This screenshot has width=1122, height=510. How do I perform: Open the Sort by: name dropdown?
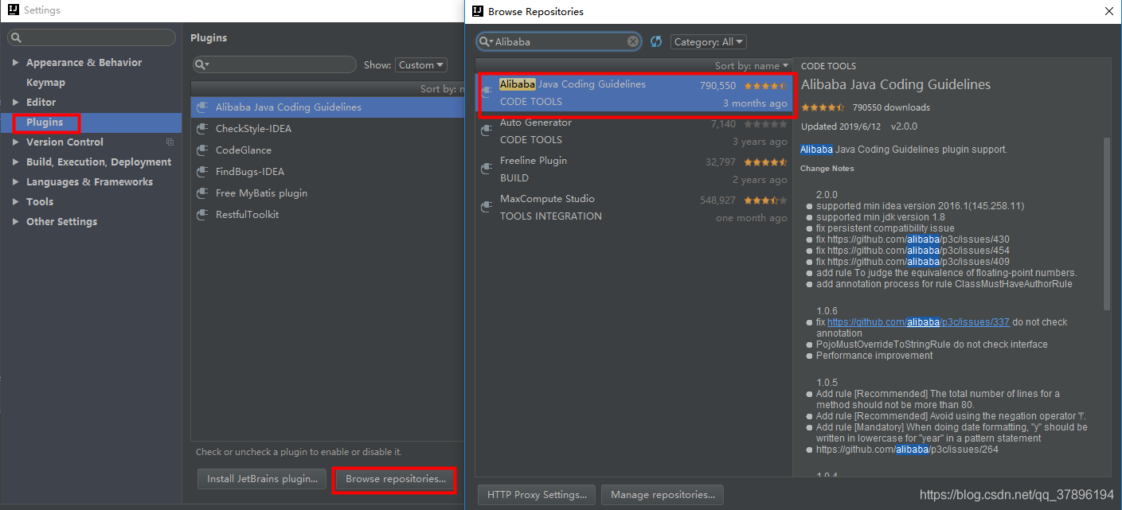(x=752, y=65)
